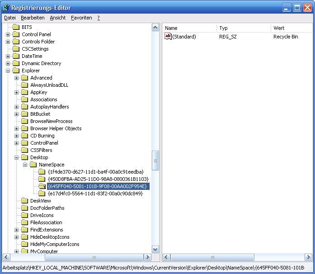Expand the Dynamic Directory key
The height and width of the screenshot is (274, 315).
(8, 63)
